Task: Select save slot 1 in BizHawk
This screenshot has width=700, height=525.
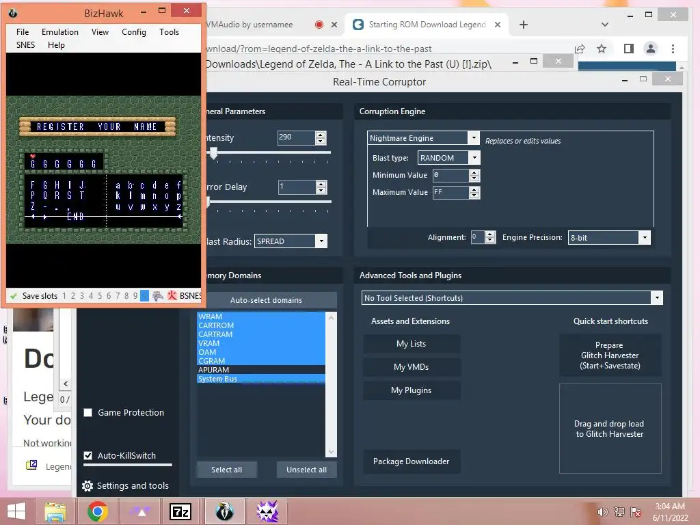Action: [64, 295]
